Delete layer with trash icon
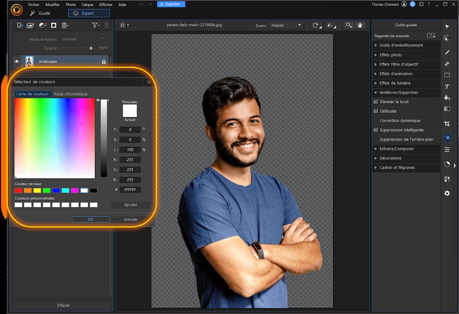Viewport: 459px width, 314px height. [106, 25]
